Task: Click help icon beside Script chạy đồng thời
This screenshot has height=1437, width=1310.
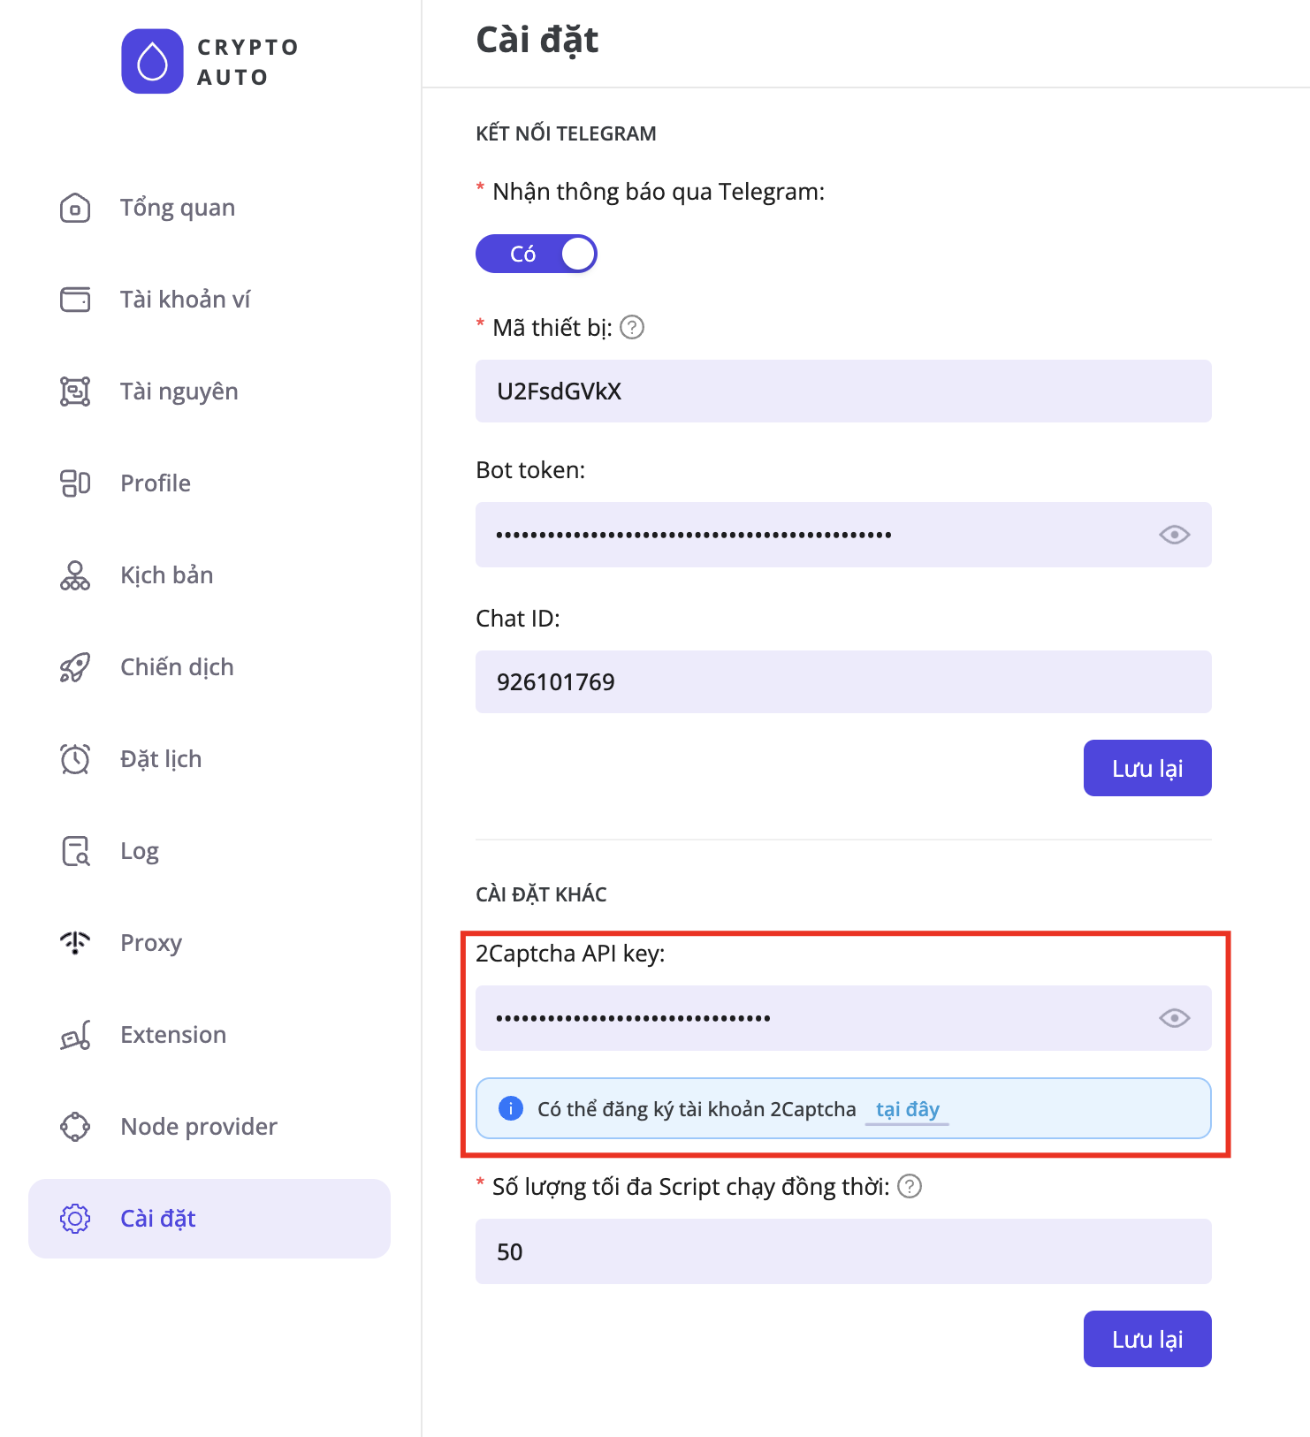Action: point(910,1186)
